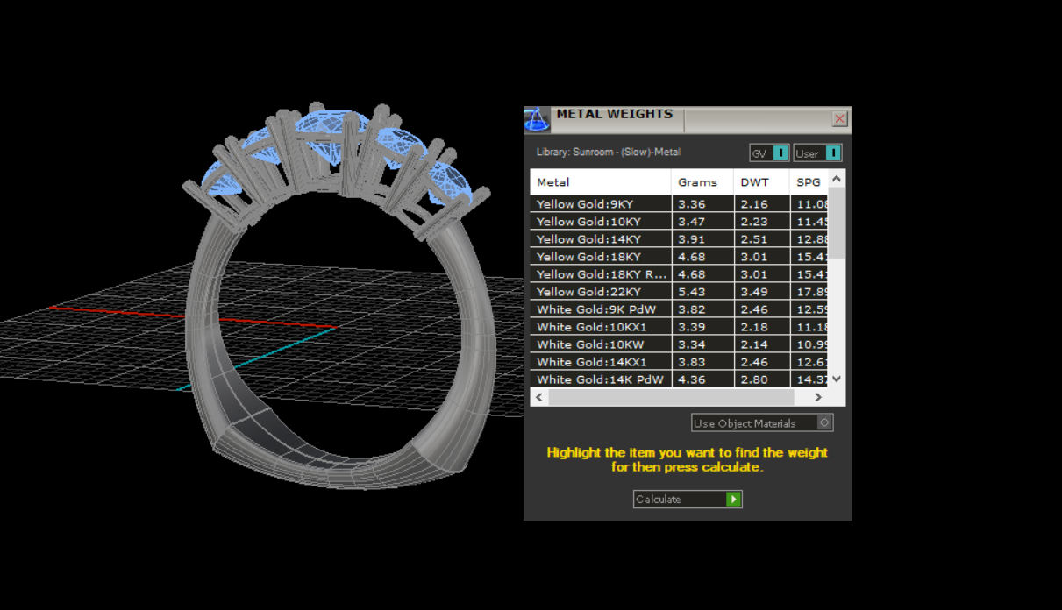This screenshot has height=610, width=1062.
Task: Select the White Gold:9K PdW row
Action: pos(600,309)
